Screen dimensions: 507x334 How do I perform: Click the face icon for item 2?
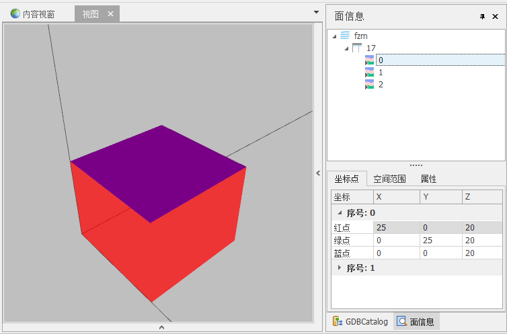coord(369,85)
